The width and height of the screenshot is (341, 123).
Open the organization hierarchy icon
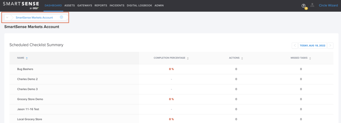tap(312, 5)
